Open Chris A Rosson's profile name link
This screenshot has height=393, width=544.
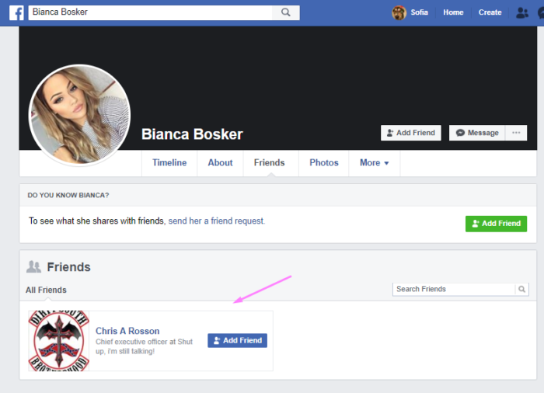click(x=127, y=331)
